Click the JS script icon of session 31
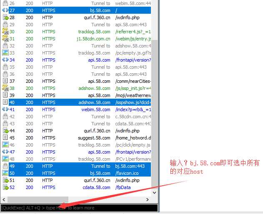 click(x=5, y=39)
